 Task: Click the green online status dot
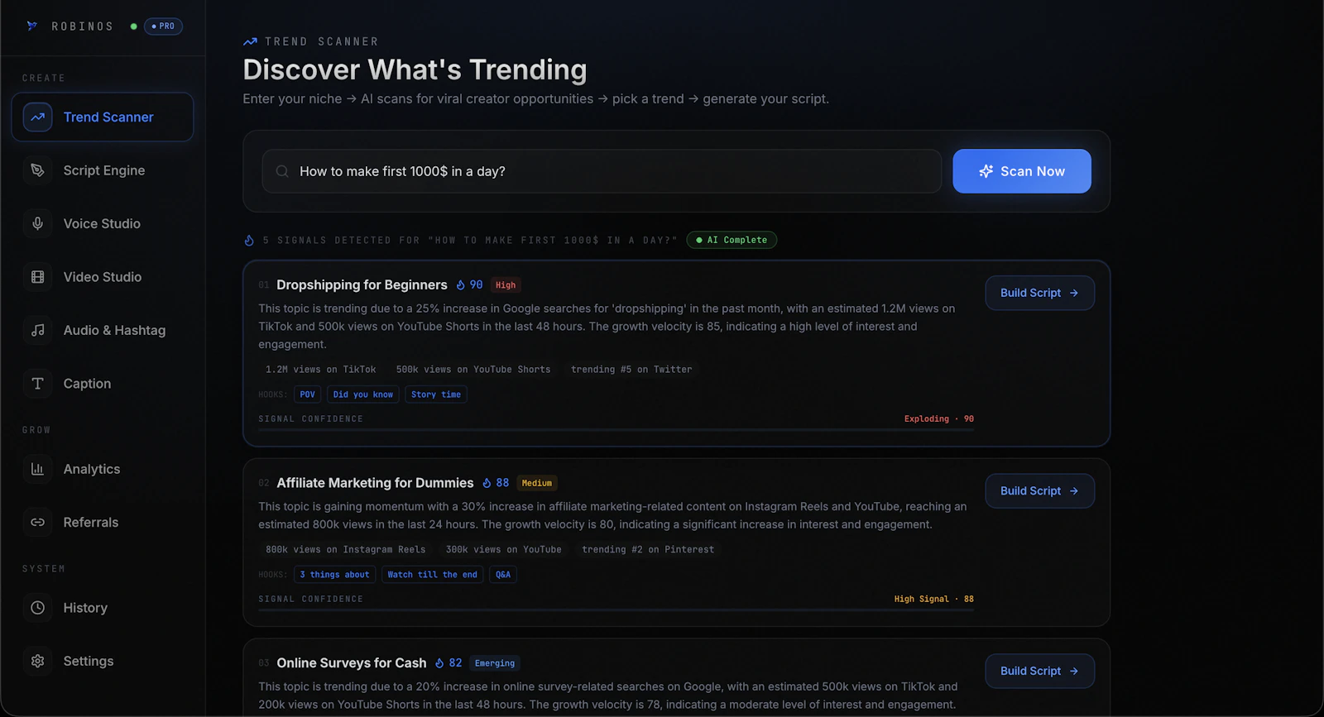tap(134, 26)
